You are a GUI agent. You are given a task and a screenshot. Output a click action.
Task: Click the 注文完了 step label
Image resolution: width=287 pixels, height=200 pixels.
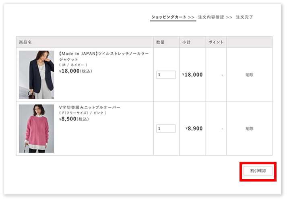pos(244,17)
